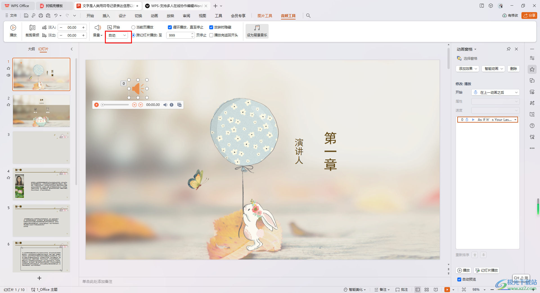
Task: Click Set as Background Music button
Action: [x=257, y=31]
